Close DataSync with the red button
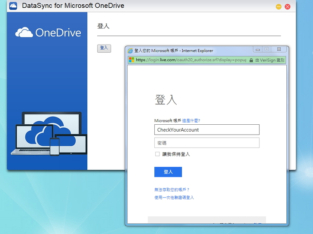This screenshot has width=313, height=234. 288,6
